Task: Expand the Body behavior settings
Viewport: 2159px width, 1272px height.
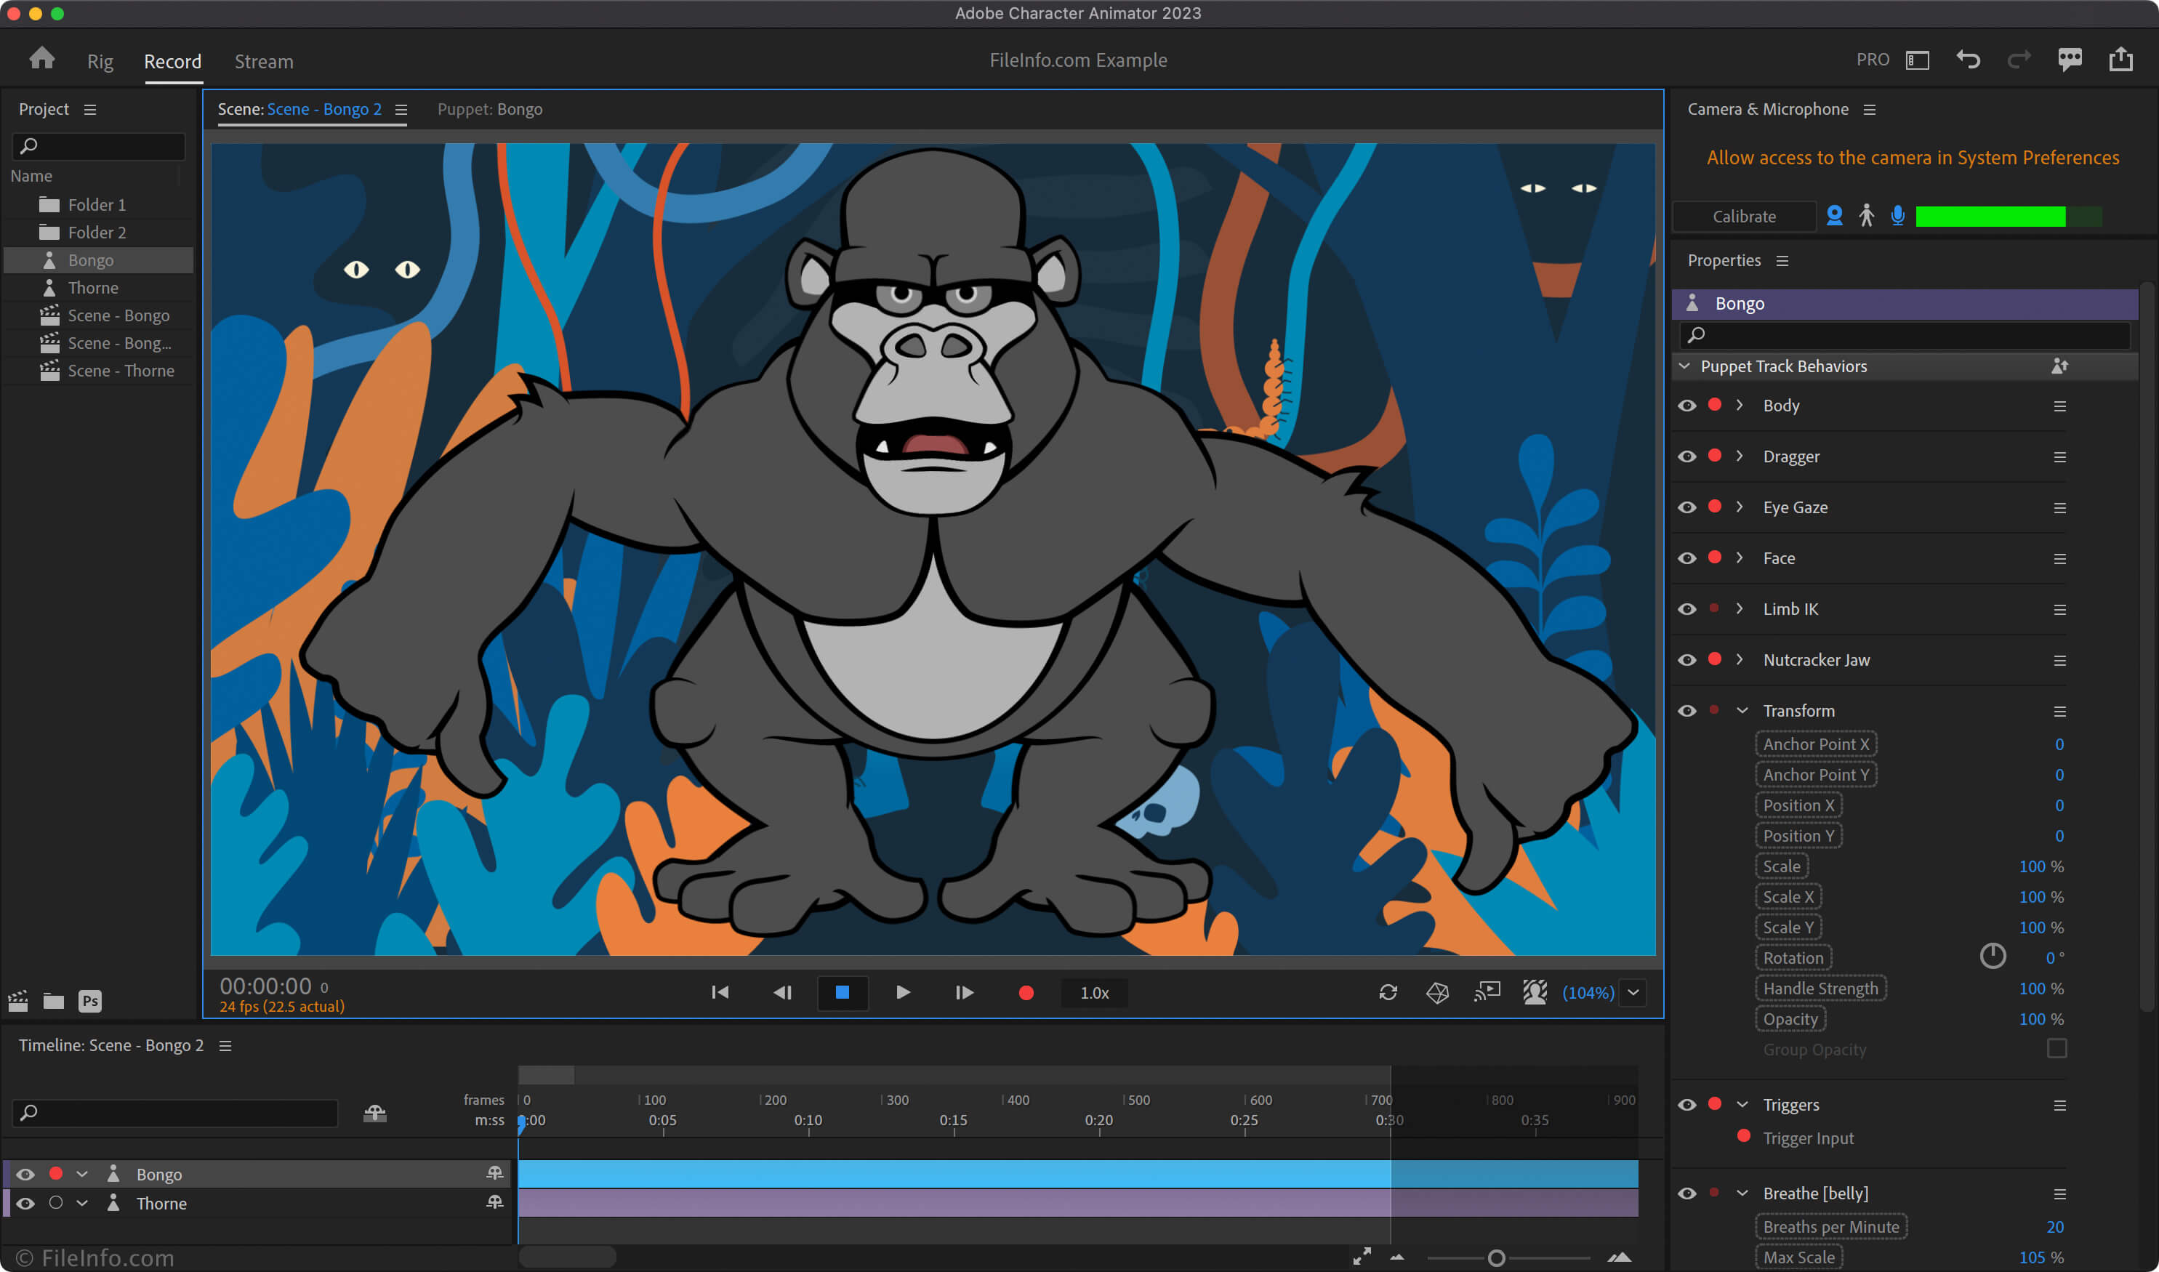Action: [1741, 404]
